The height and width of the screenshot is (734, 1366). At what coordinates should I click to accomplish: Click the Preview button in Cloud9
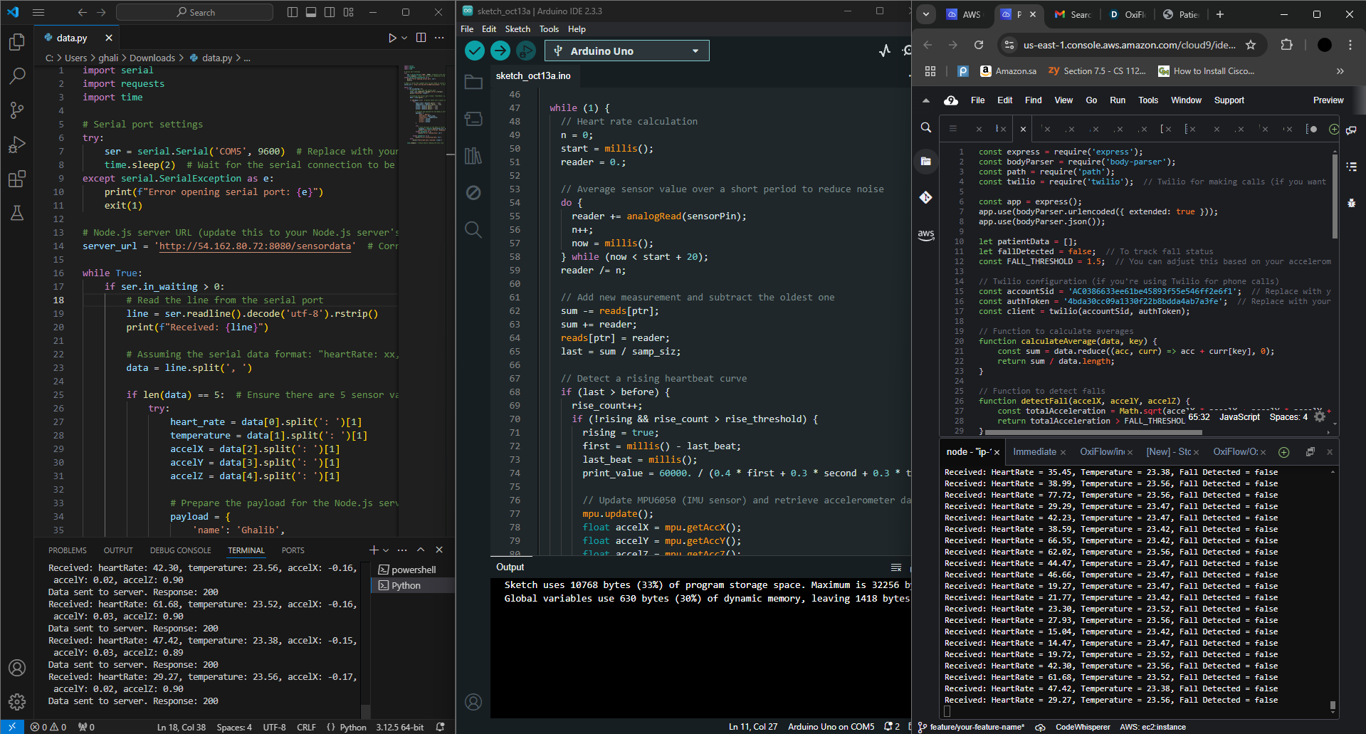1328,100
